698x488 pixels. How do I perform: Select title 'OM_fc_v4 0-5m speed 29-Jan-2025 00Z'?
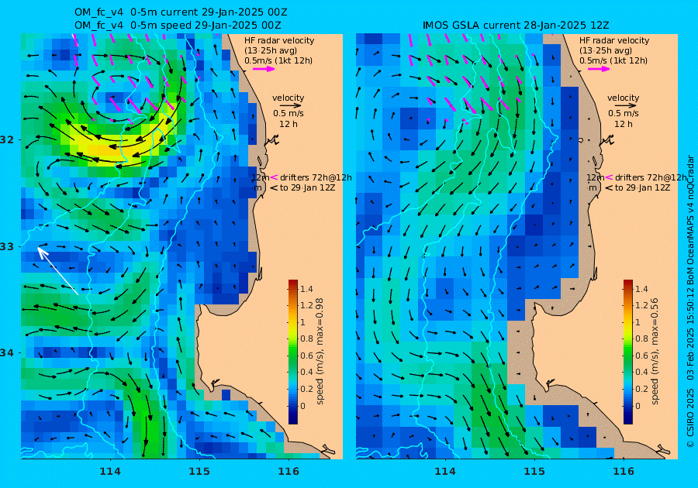(178, 26)
